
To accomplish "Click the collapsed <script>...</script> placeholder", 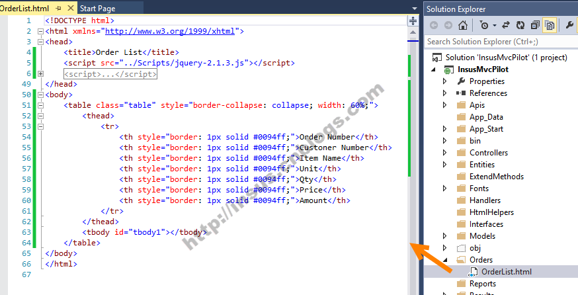I will pos(110,74).
